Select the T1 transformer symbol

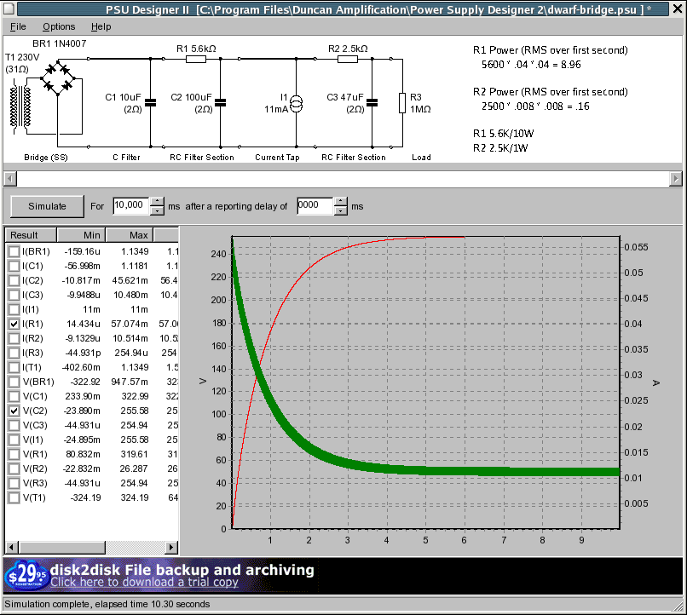click(20, 107)
